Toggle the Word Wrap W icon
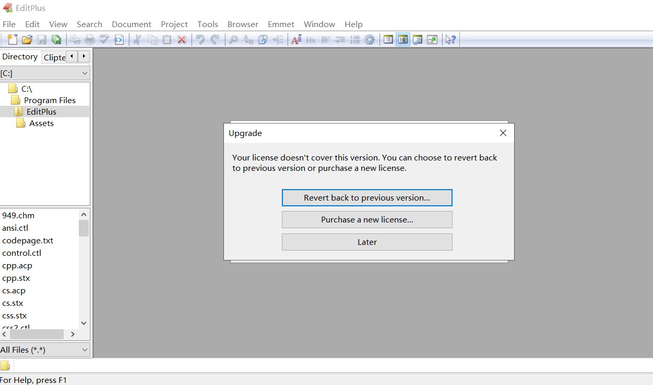 (326, 40)
